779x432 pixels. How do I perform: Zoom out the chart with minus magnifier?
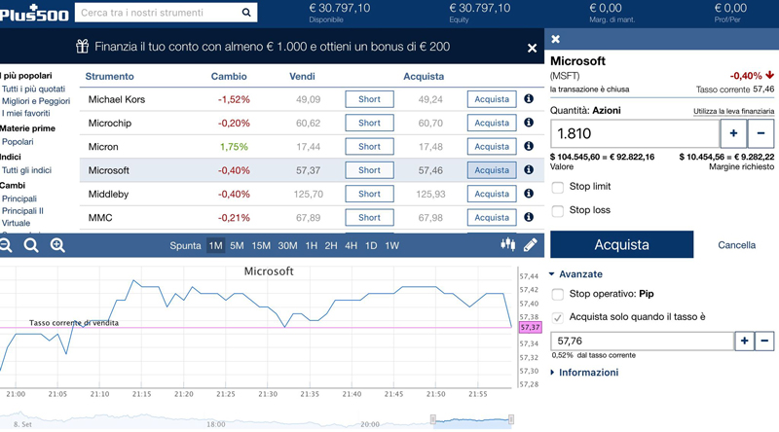[x=6, y=245]
